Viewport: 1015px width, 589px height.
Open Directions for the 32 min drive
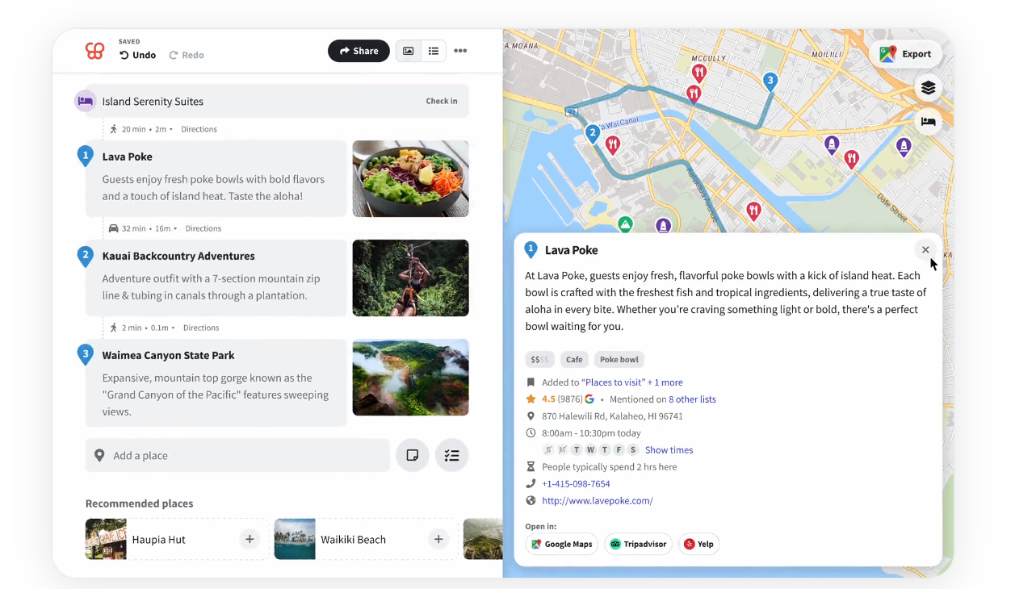click(x=203, y=228)
